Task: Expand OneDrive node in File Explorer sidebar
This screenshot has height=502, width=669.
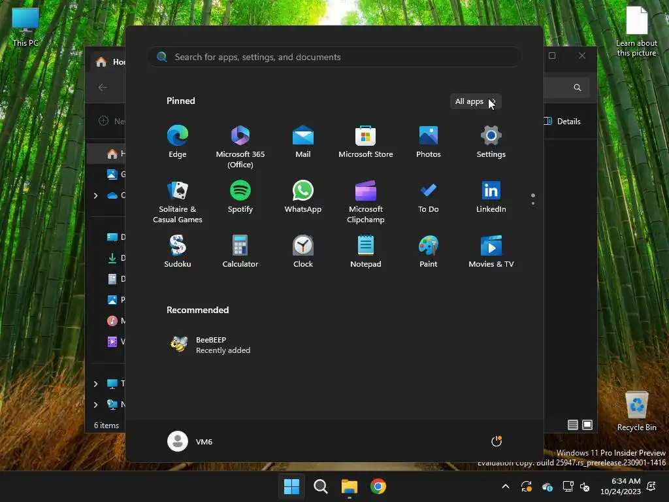Action: [95, 195]
